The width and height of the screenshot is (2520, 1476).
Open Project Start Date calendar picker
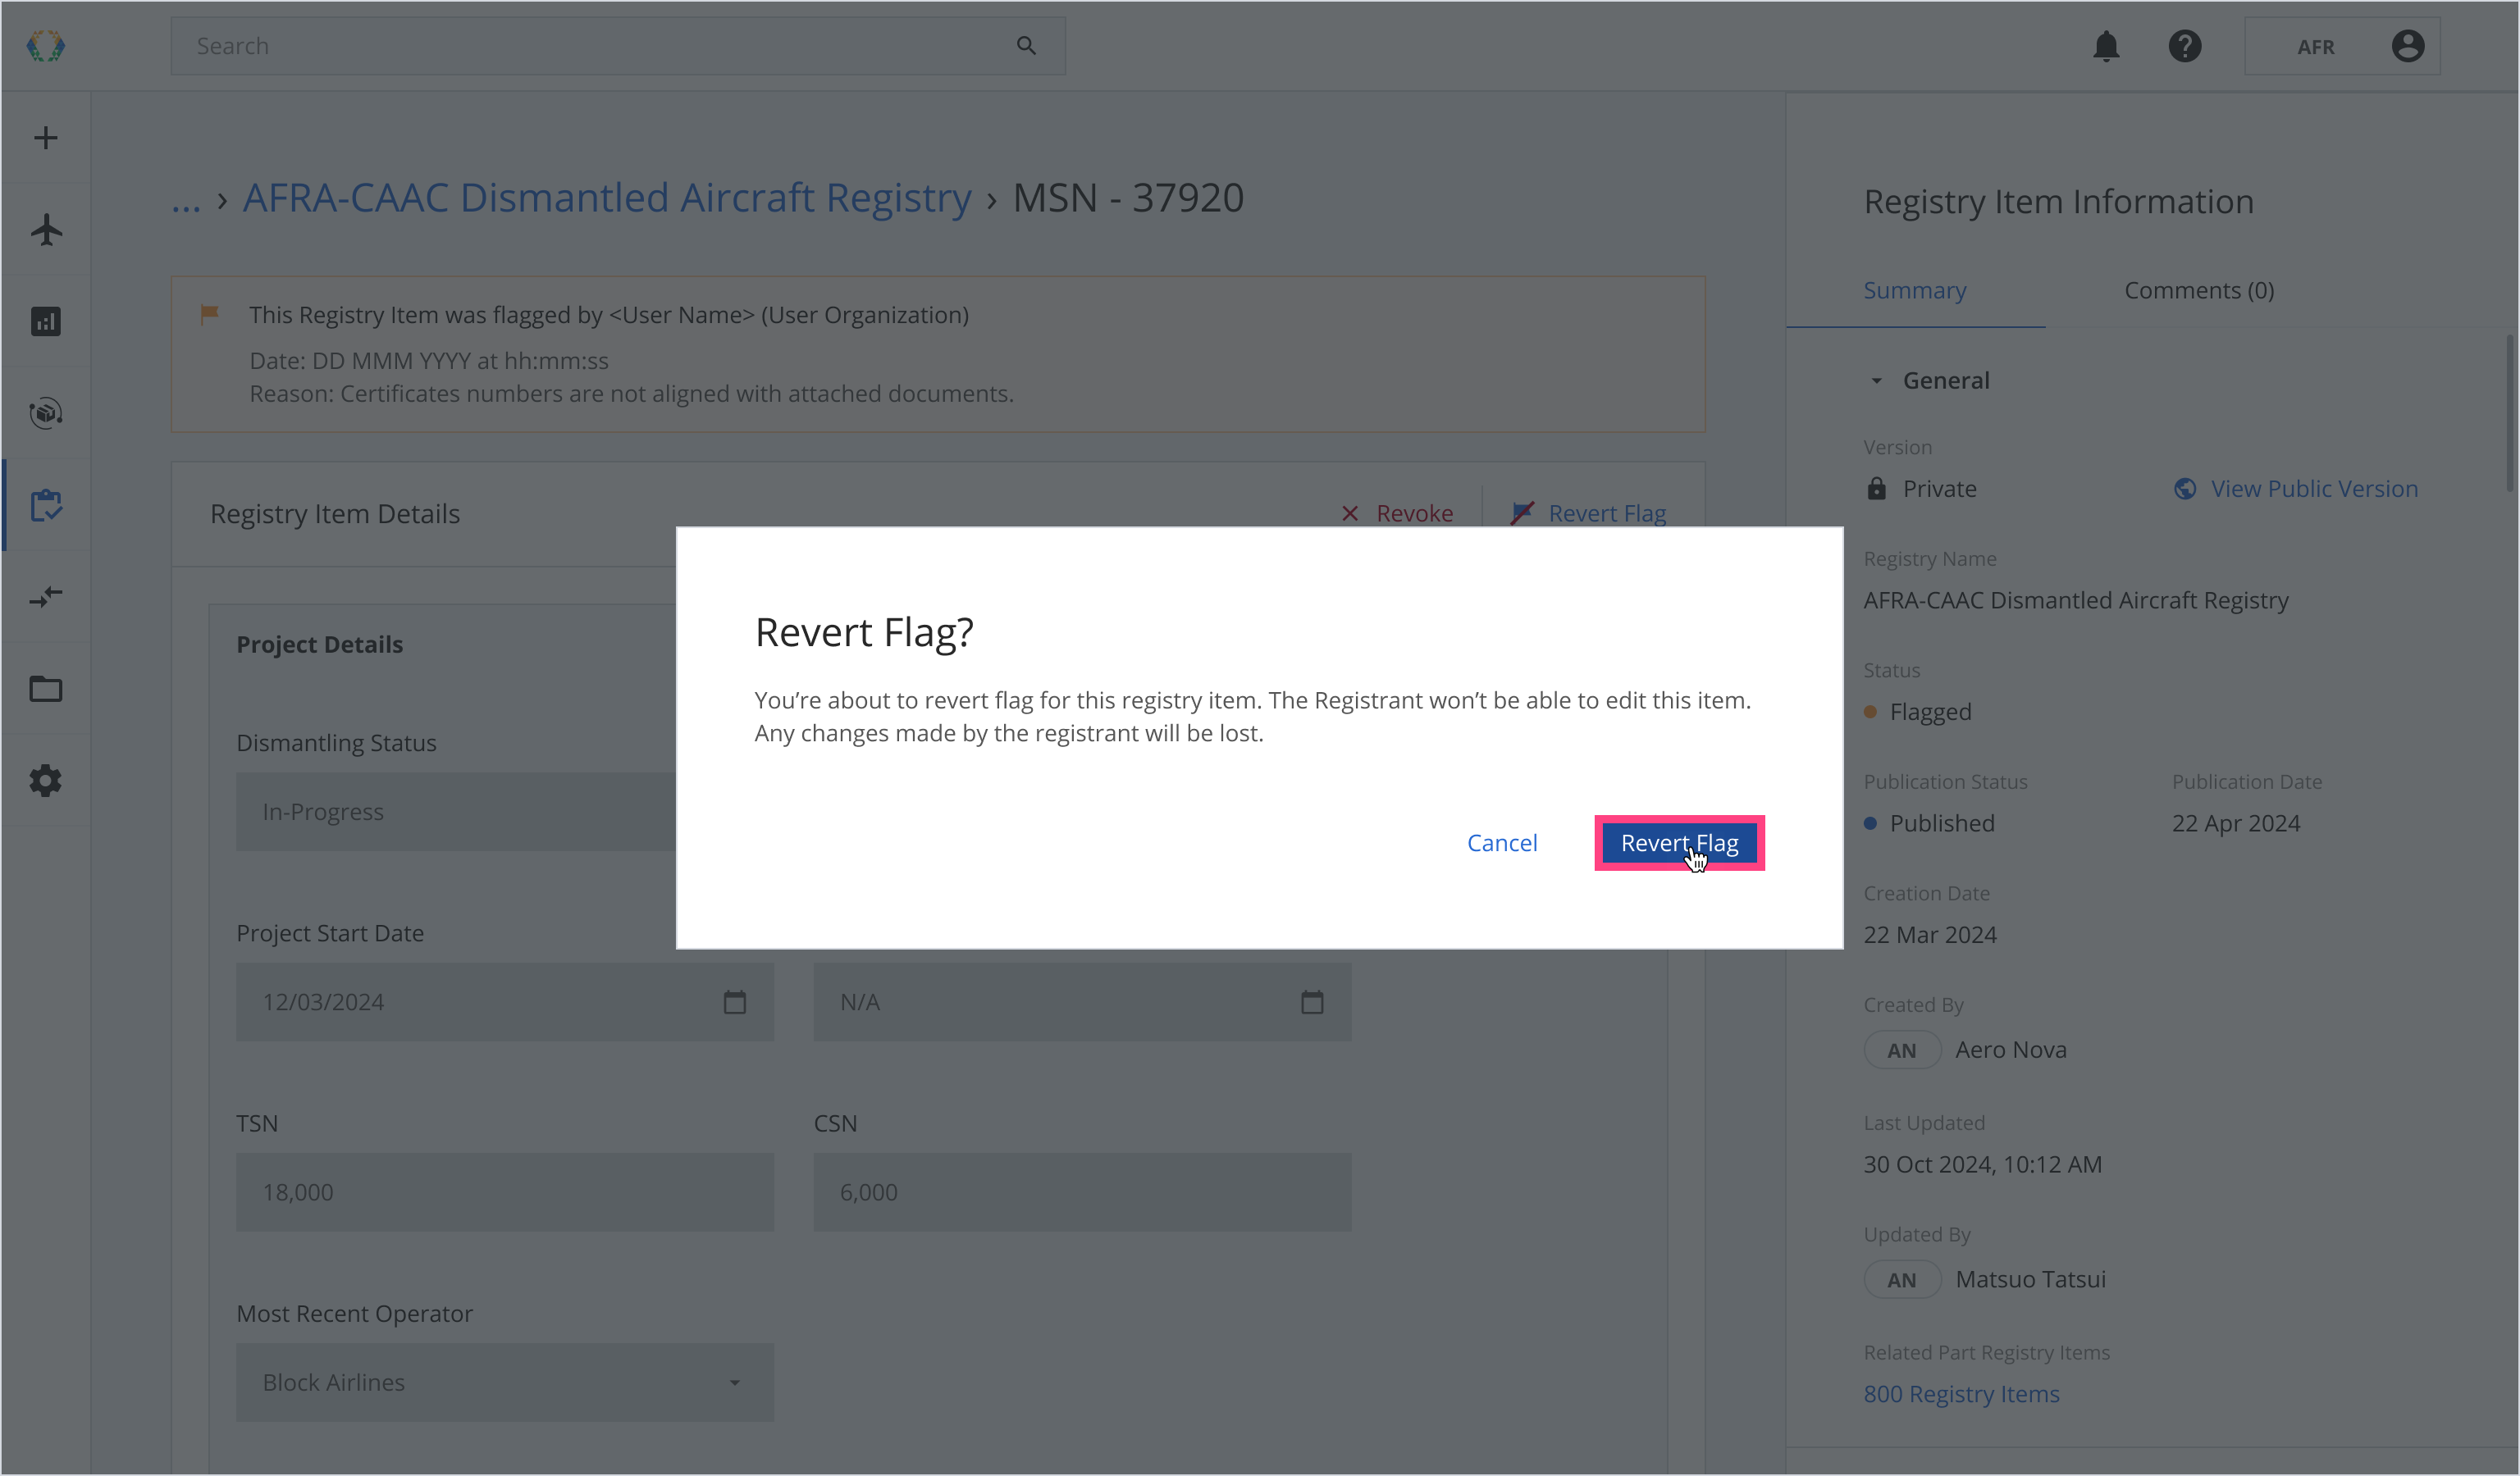[x=735, y=1002]
